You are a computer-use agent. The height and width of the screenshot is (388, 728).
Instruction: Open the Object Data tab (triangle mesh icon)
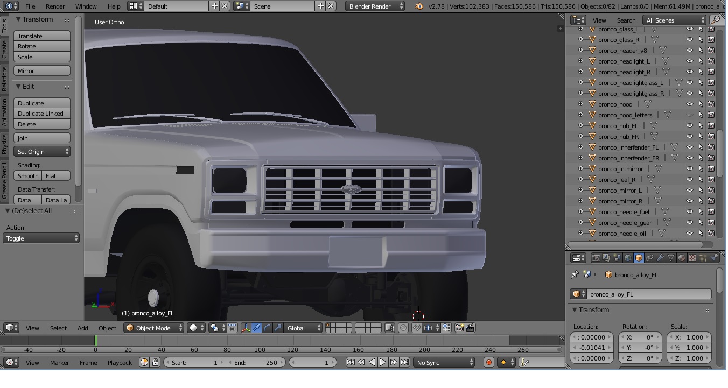tap(671, 258)
